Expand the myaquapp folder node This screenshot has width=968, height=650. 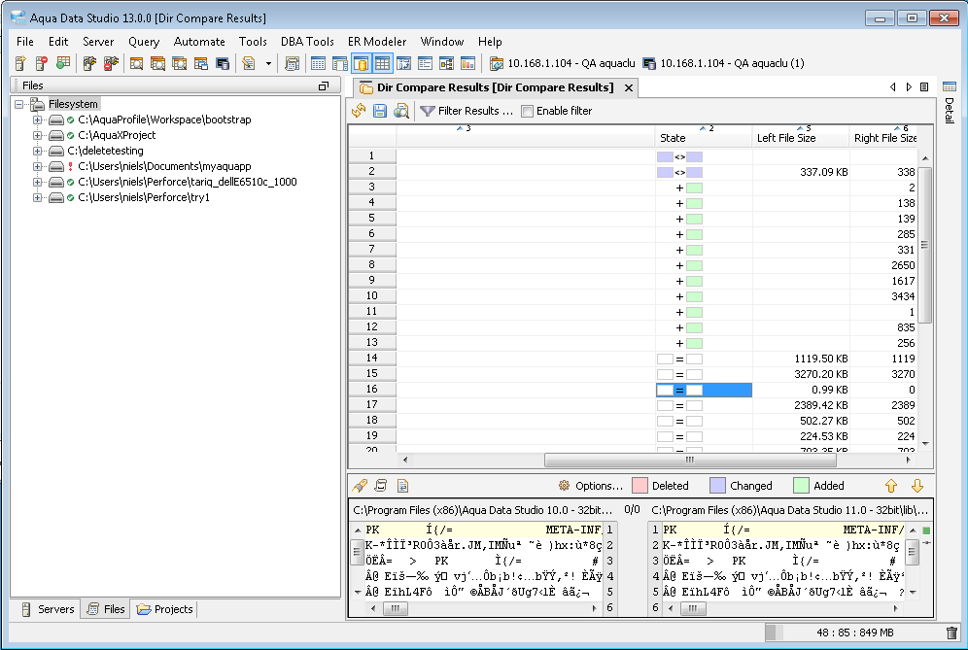click(x=38, y=166)
